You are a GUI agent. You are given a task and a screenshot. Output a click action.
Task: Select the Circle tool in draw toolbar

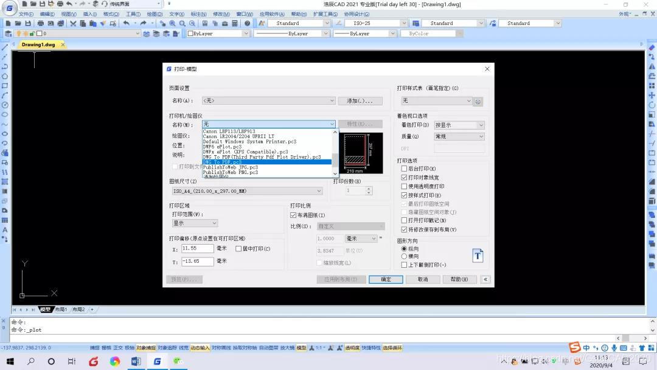[5, 105]
